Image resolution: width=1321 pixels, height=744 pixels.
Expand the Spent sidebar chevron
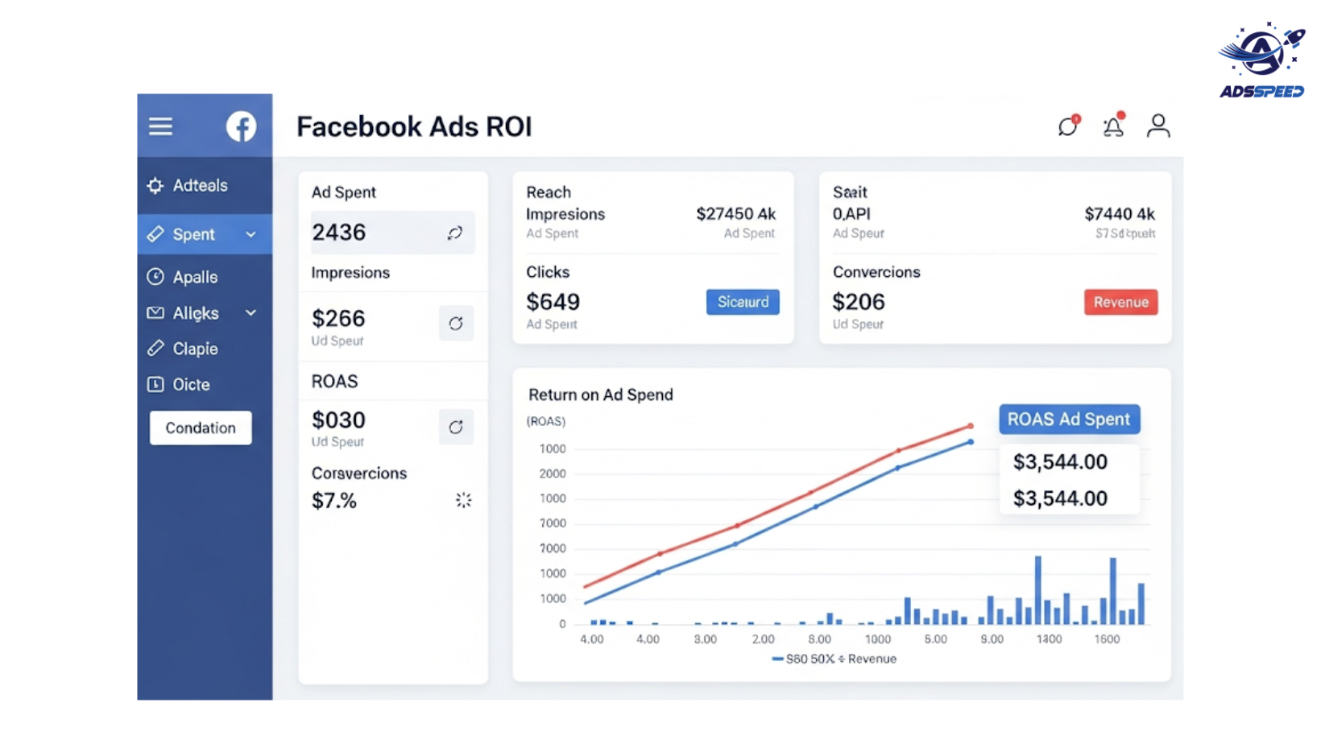click(251, 234)
